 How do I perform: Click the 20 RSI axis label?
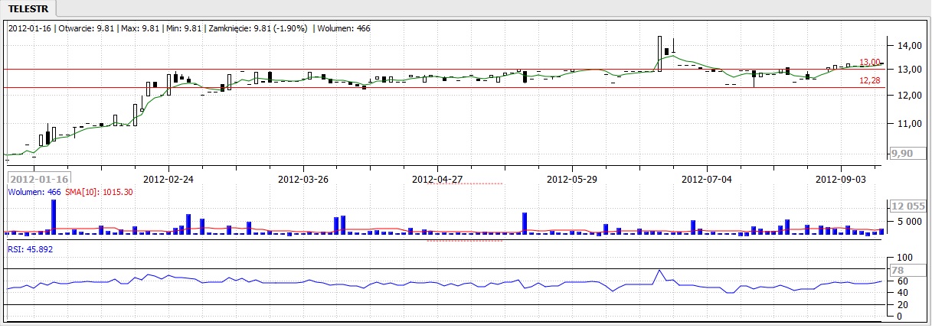903,305
